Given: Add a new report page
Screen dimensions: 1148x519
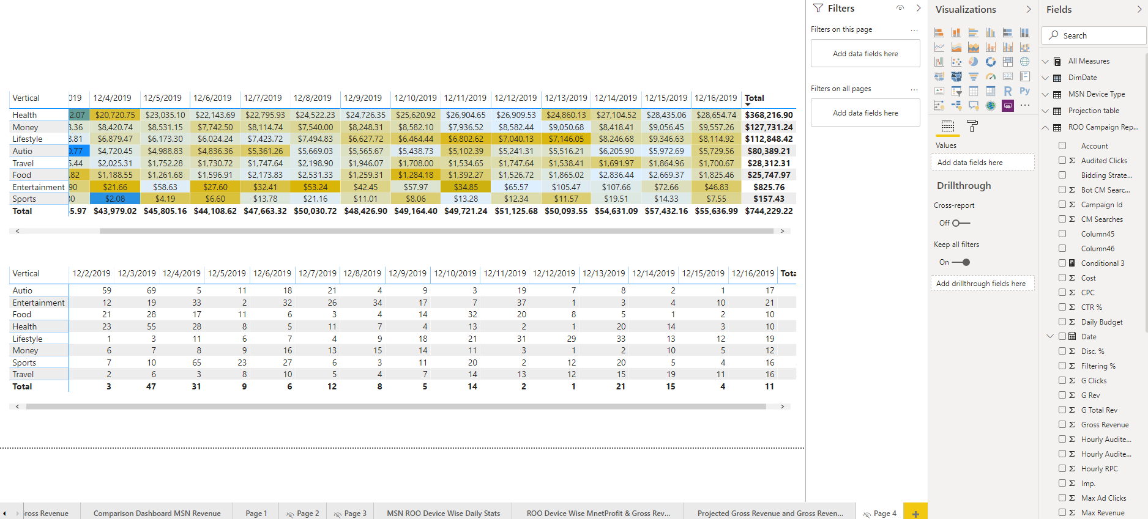Looking at the screenshot, I should pyautogui.click(x=915, y=513).
